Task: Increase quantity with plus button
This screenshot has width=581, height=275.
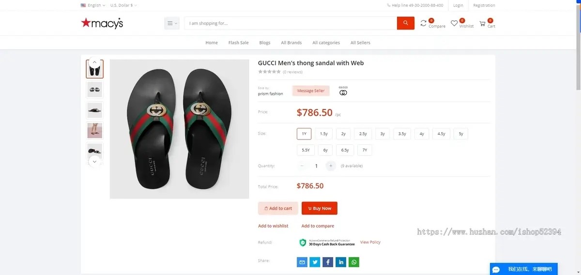Action: click(331, 166)
